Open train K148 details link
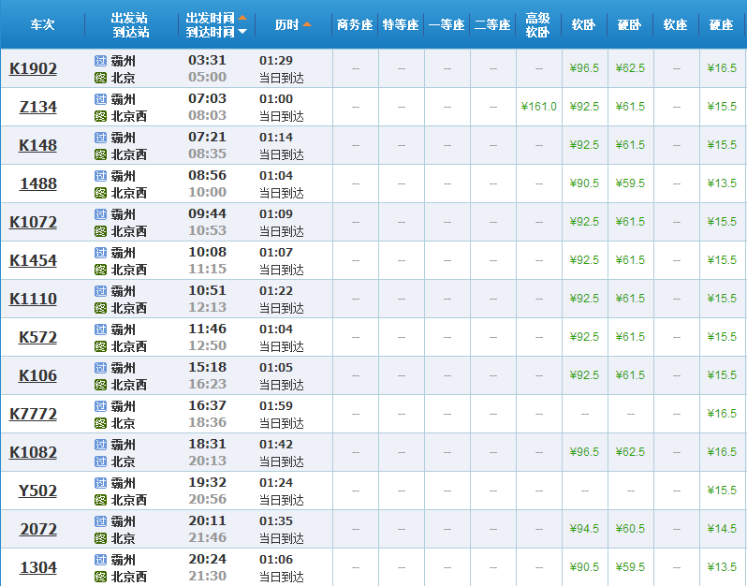747x586 pixels. [37, 145]
